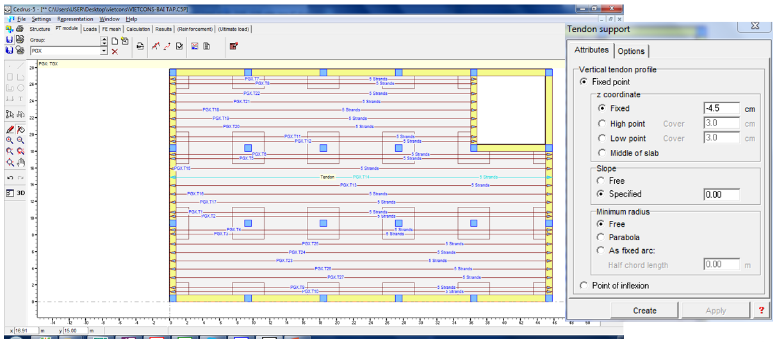The width and height of the screenshot is (777, 342).
Task: Click the zoom in magnifier icon
Action: pyautogui.click(x=10, y=140)
